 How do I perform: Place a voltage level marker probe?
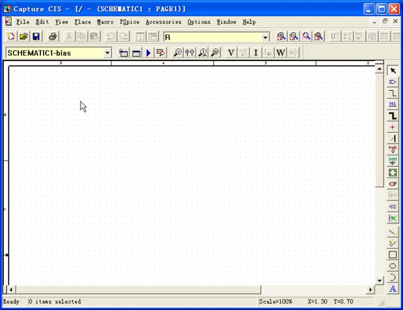point(178,53)
